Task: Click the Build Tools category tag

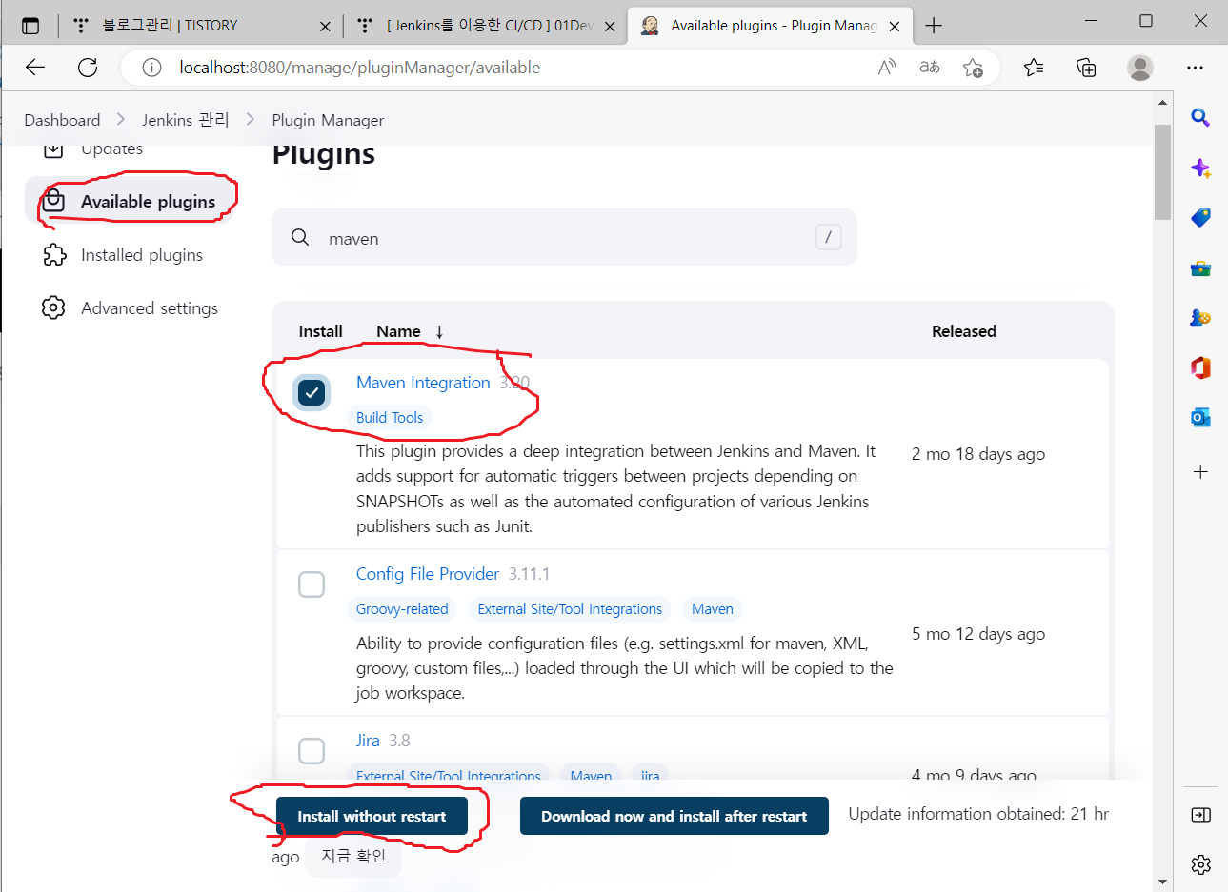Action: 389,417
